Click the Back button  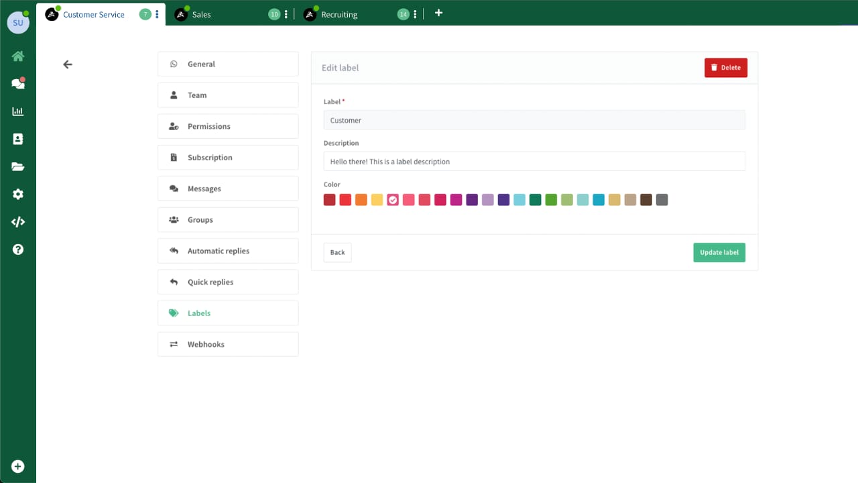(x=337, y=252)
